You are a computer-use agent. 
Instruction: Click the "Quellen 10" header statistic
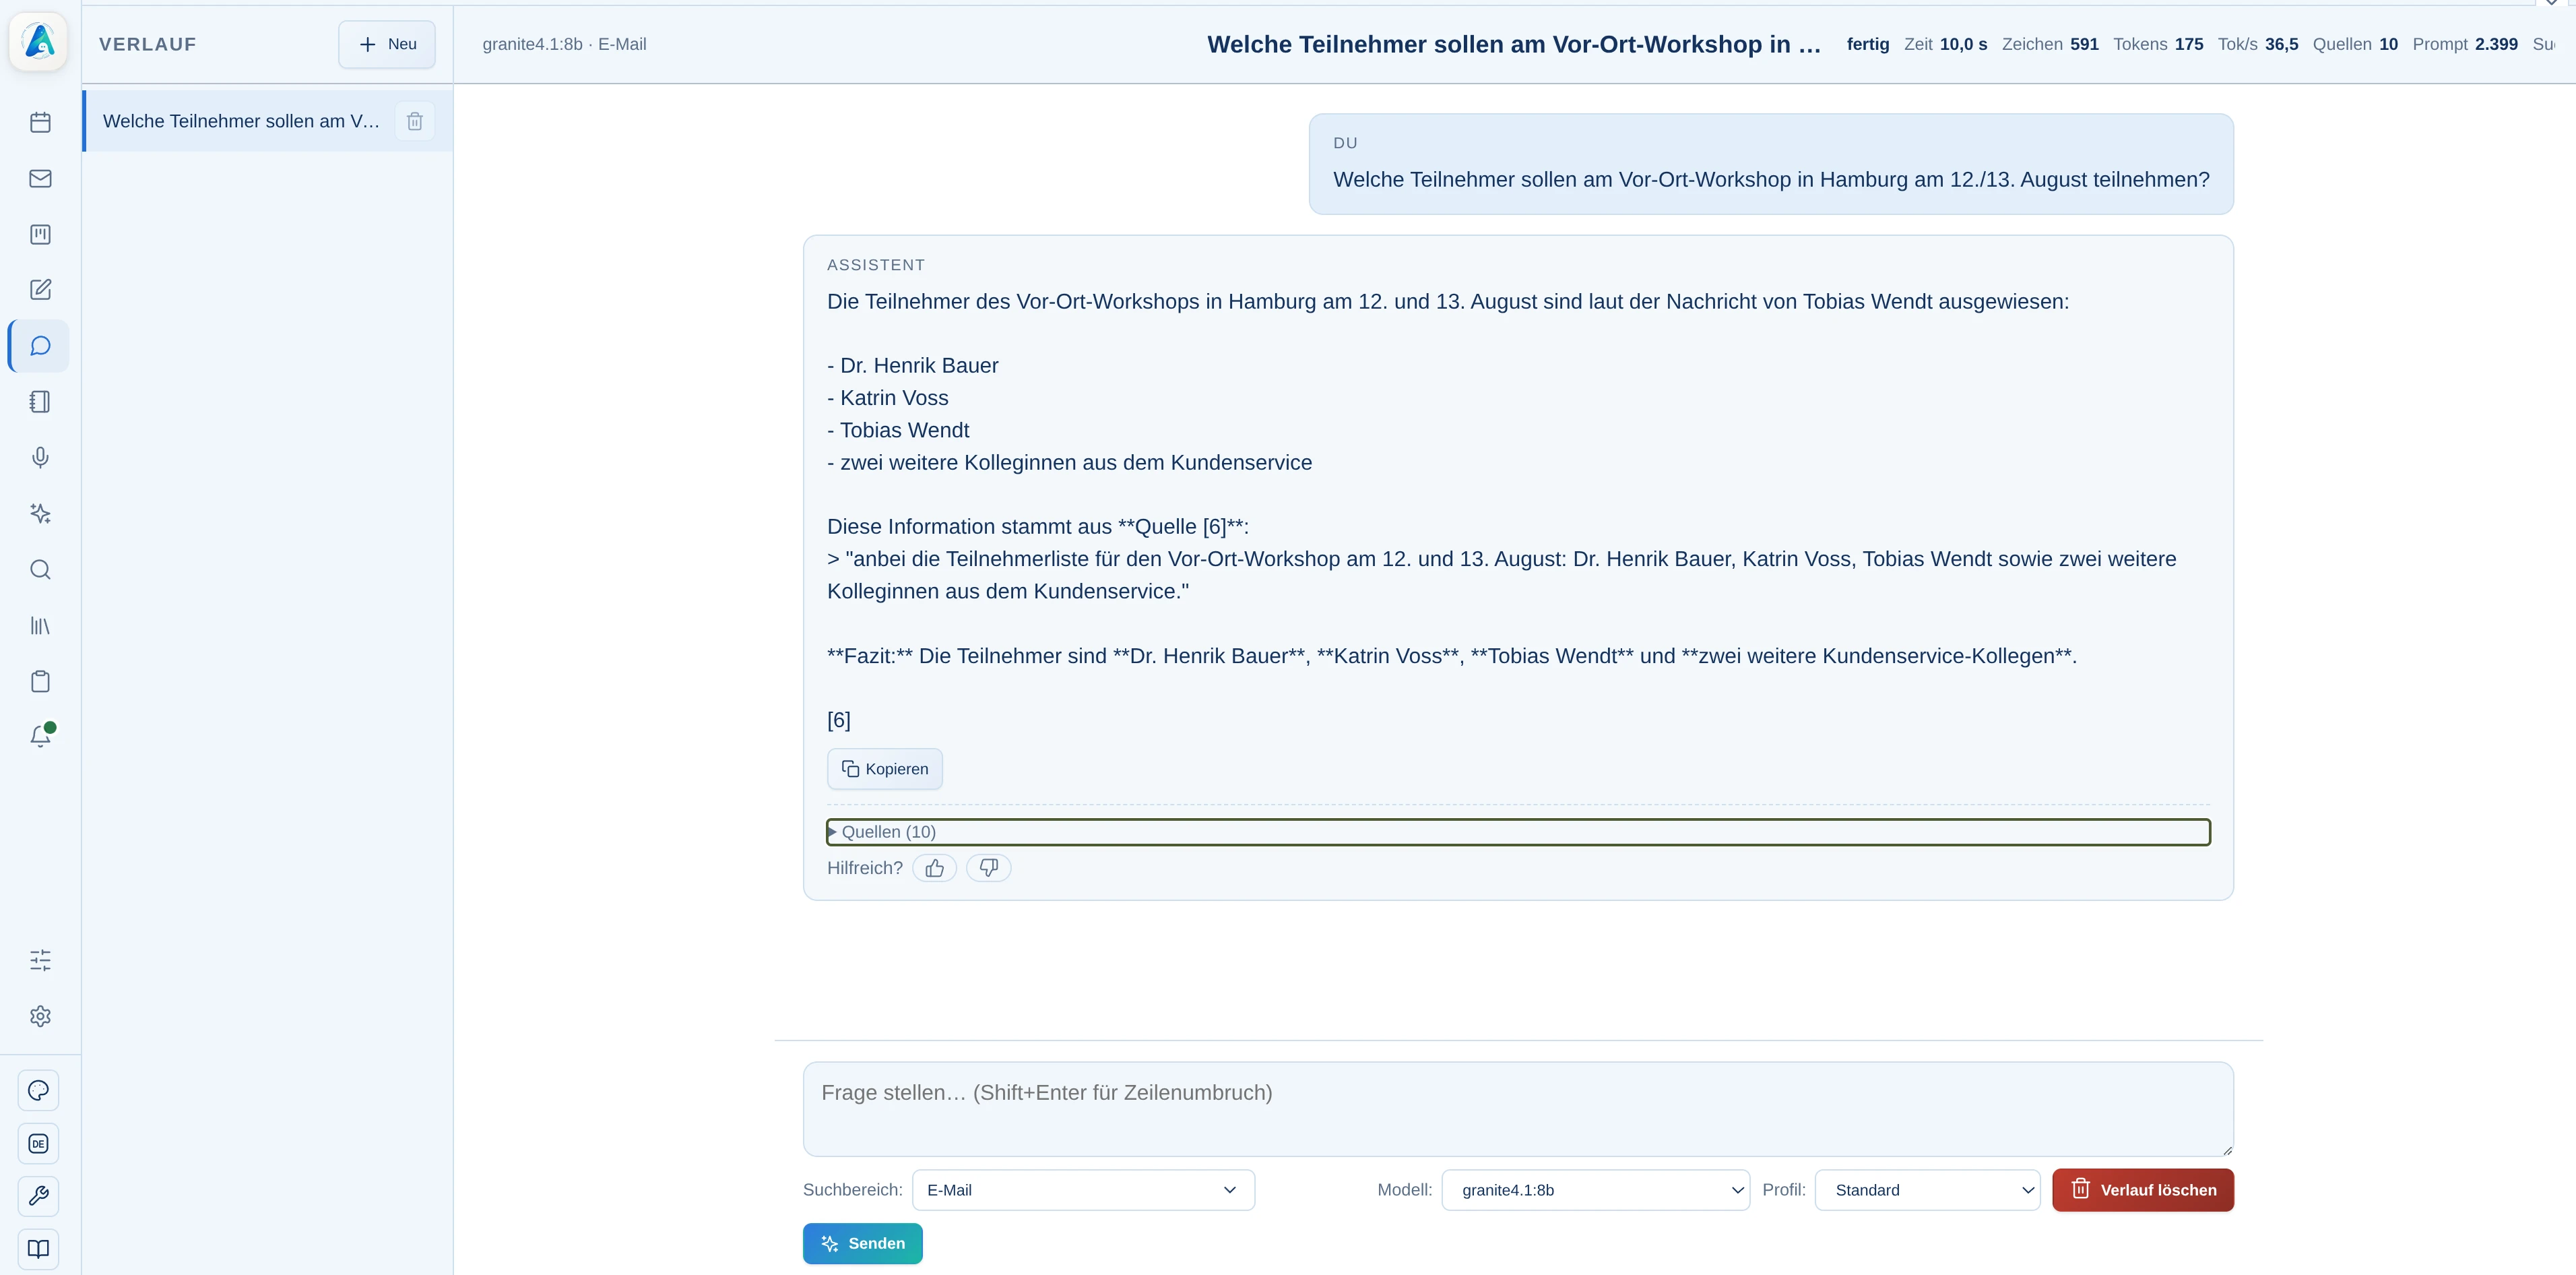tap(2355, 44)
